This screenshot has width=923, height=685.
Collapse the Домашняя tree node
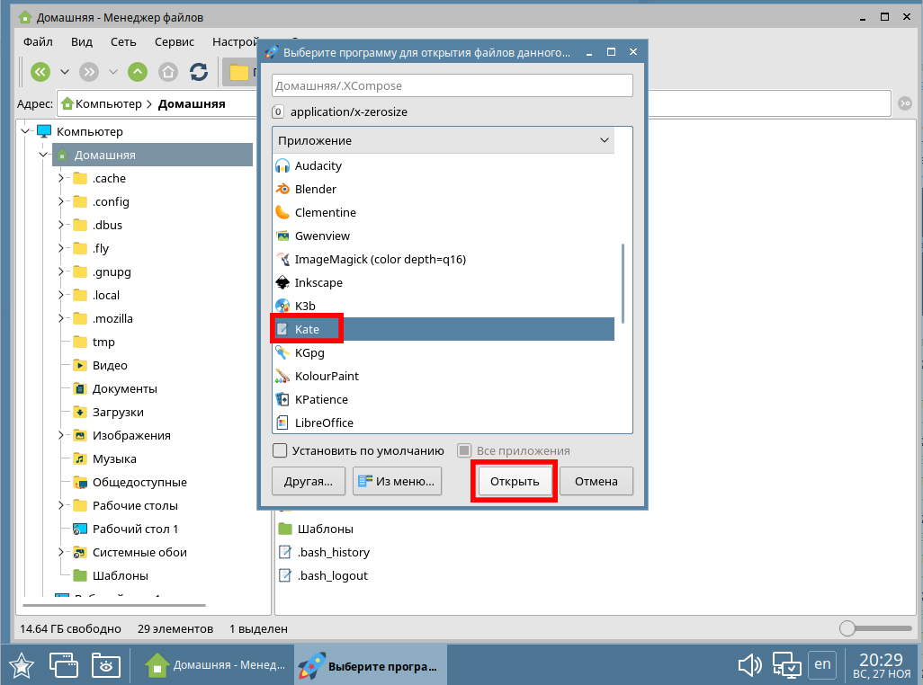42,155
